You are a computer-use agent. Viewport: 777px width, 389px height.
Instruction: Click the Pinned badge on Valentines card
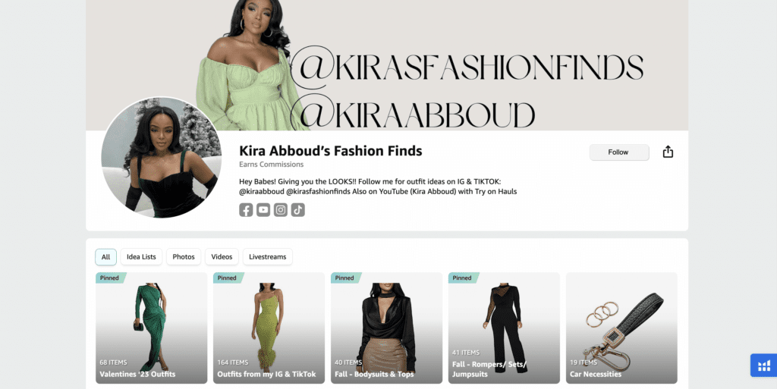(x=110, y=278)
